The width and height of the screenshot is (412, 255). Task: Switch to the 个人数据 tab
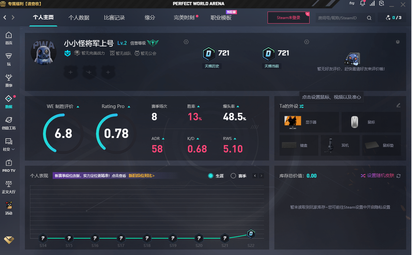coord(79,18)
